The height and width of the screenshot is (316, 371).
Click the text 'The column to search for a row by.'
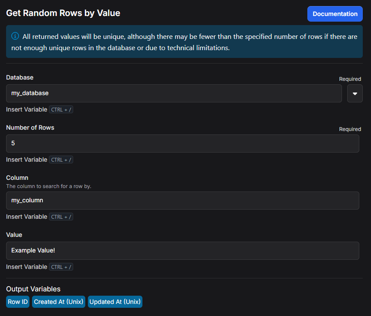[x=48, y=186]
